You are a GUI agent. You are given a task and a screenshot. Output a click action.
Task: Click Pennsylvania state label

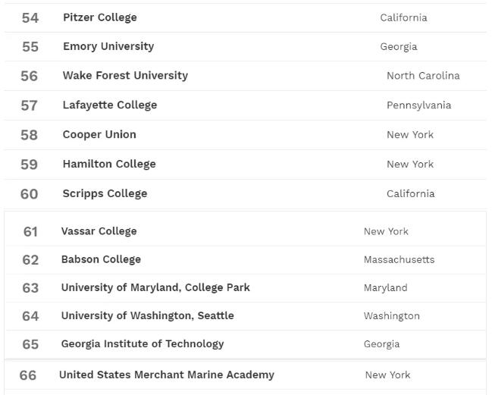point(418,105)
